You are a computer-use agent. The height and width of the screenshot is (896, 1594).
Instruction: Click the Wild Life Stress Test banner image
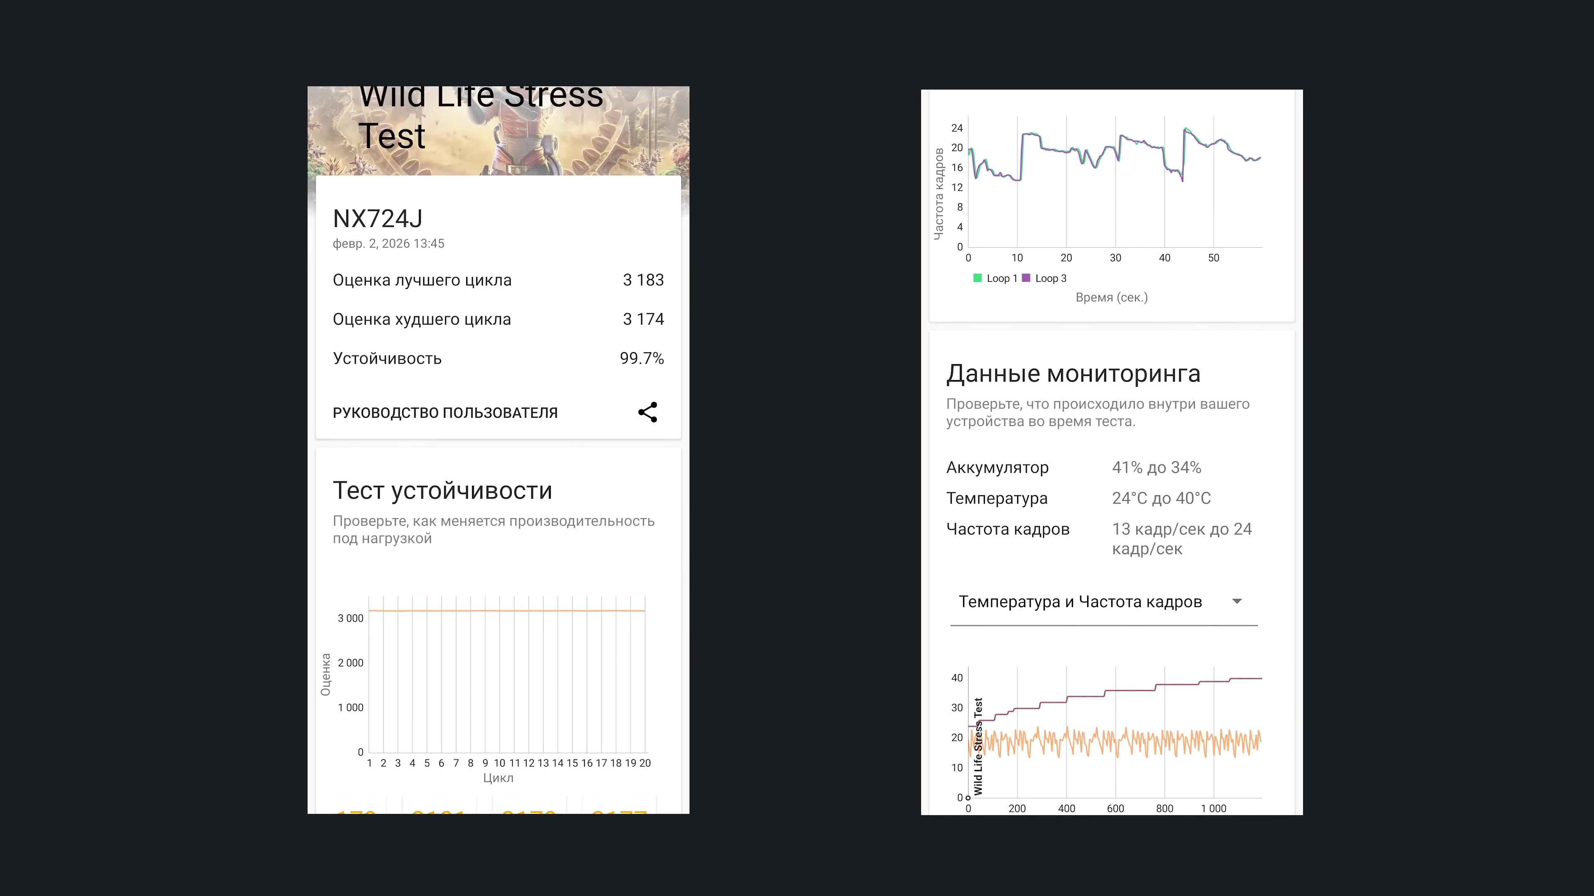point(498,131)
